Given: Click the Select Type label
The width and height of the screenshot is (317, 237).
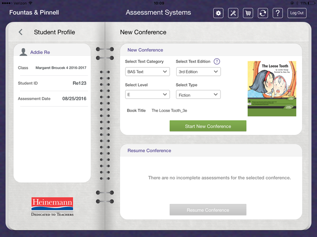Looking at the screenshot, I should (x=187, y=85).
